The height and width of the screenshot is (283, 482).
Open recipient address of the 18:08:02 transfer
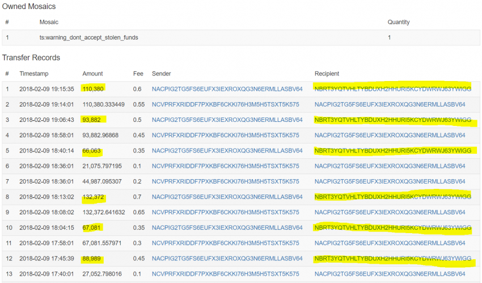(390, 212)
